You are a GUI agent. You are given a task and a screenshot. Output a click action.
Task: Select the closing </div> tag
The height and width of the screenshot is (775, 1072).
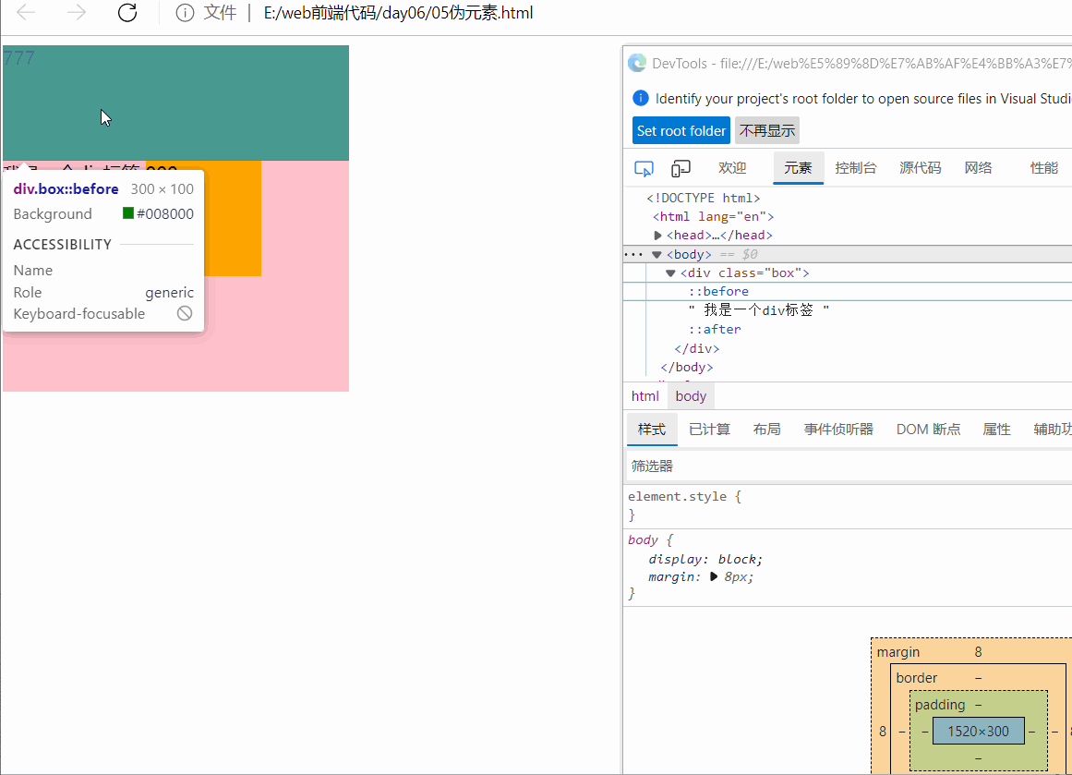coord(697,348)
